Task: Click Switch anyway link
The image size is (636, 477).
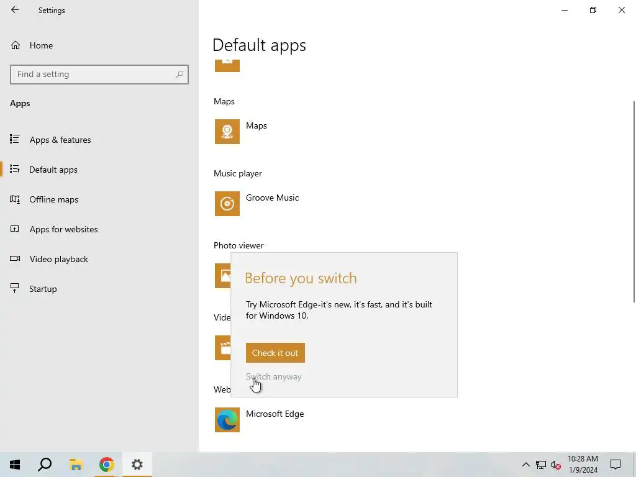Action: [273, 377]
